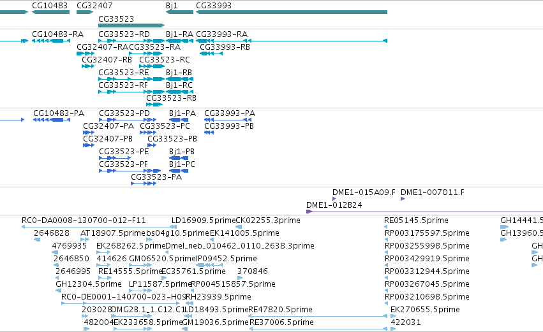This screenshot has width=543, height=332.
Task: Click the CG33523 gene bar glyph
Action: click(131, 25)
